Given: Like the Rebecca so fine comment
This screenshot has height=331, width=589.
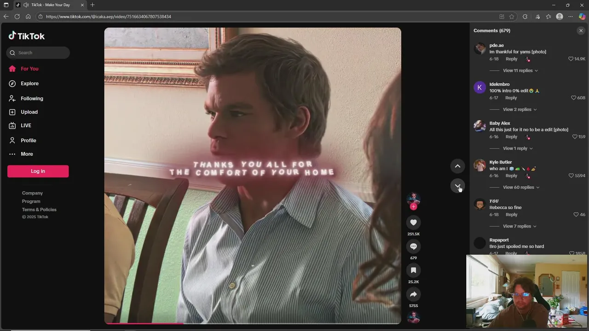Looking at the screenshot, I should pos(576,215).
